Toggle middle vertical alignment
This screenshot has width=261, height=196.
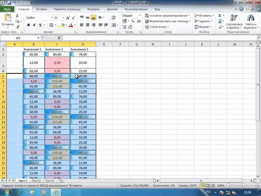[88, 18]
